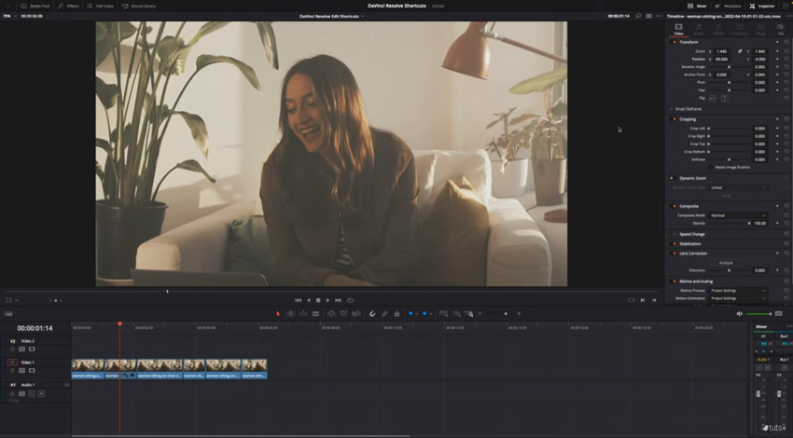Image resolution: width=793 pixels, height=438 pixels.
Task: Toggle the Retime and Scaling switch
Action: tap(674, 281)
